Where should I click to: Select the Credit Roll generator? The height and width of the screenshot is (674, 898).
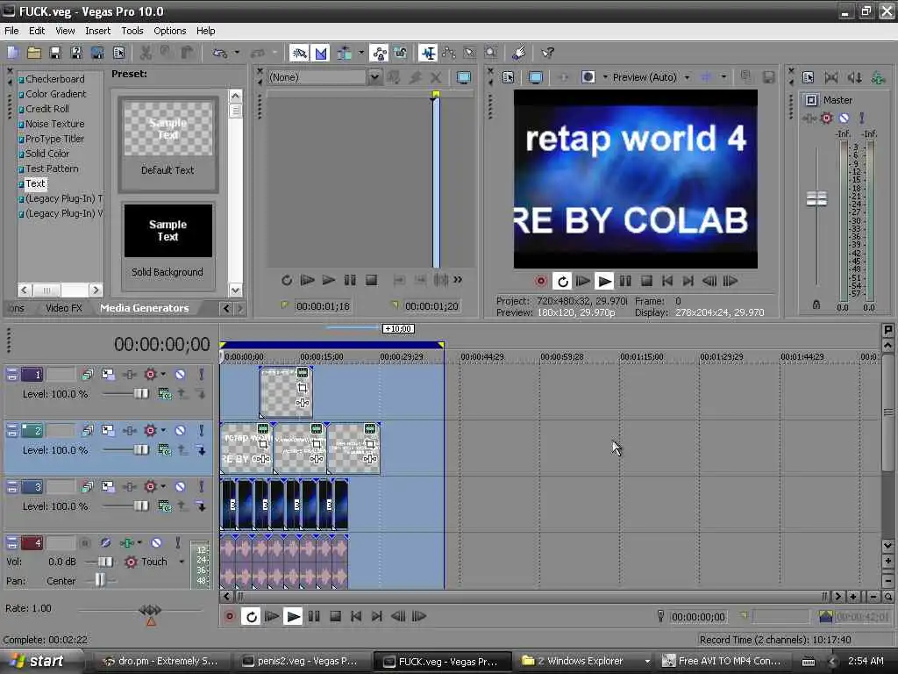pyautogui.click(x=47, y=109)
